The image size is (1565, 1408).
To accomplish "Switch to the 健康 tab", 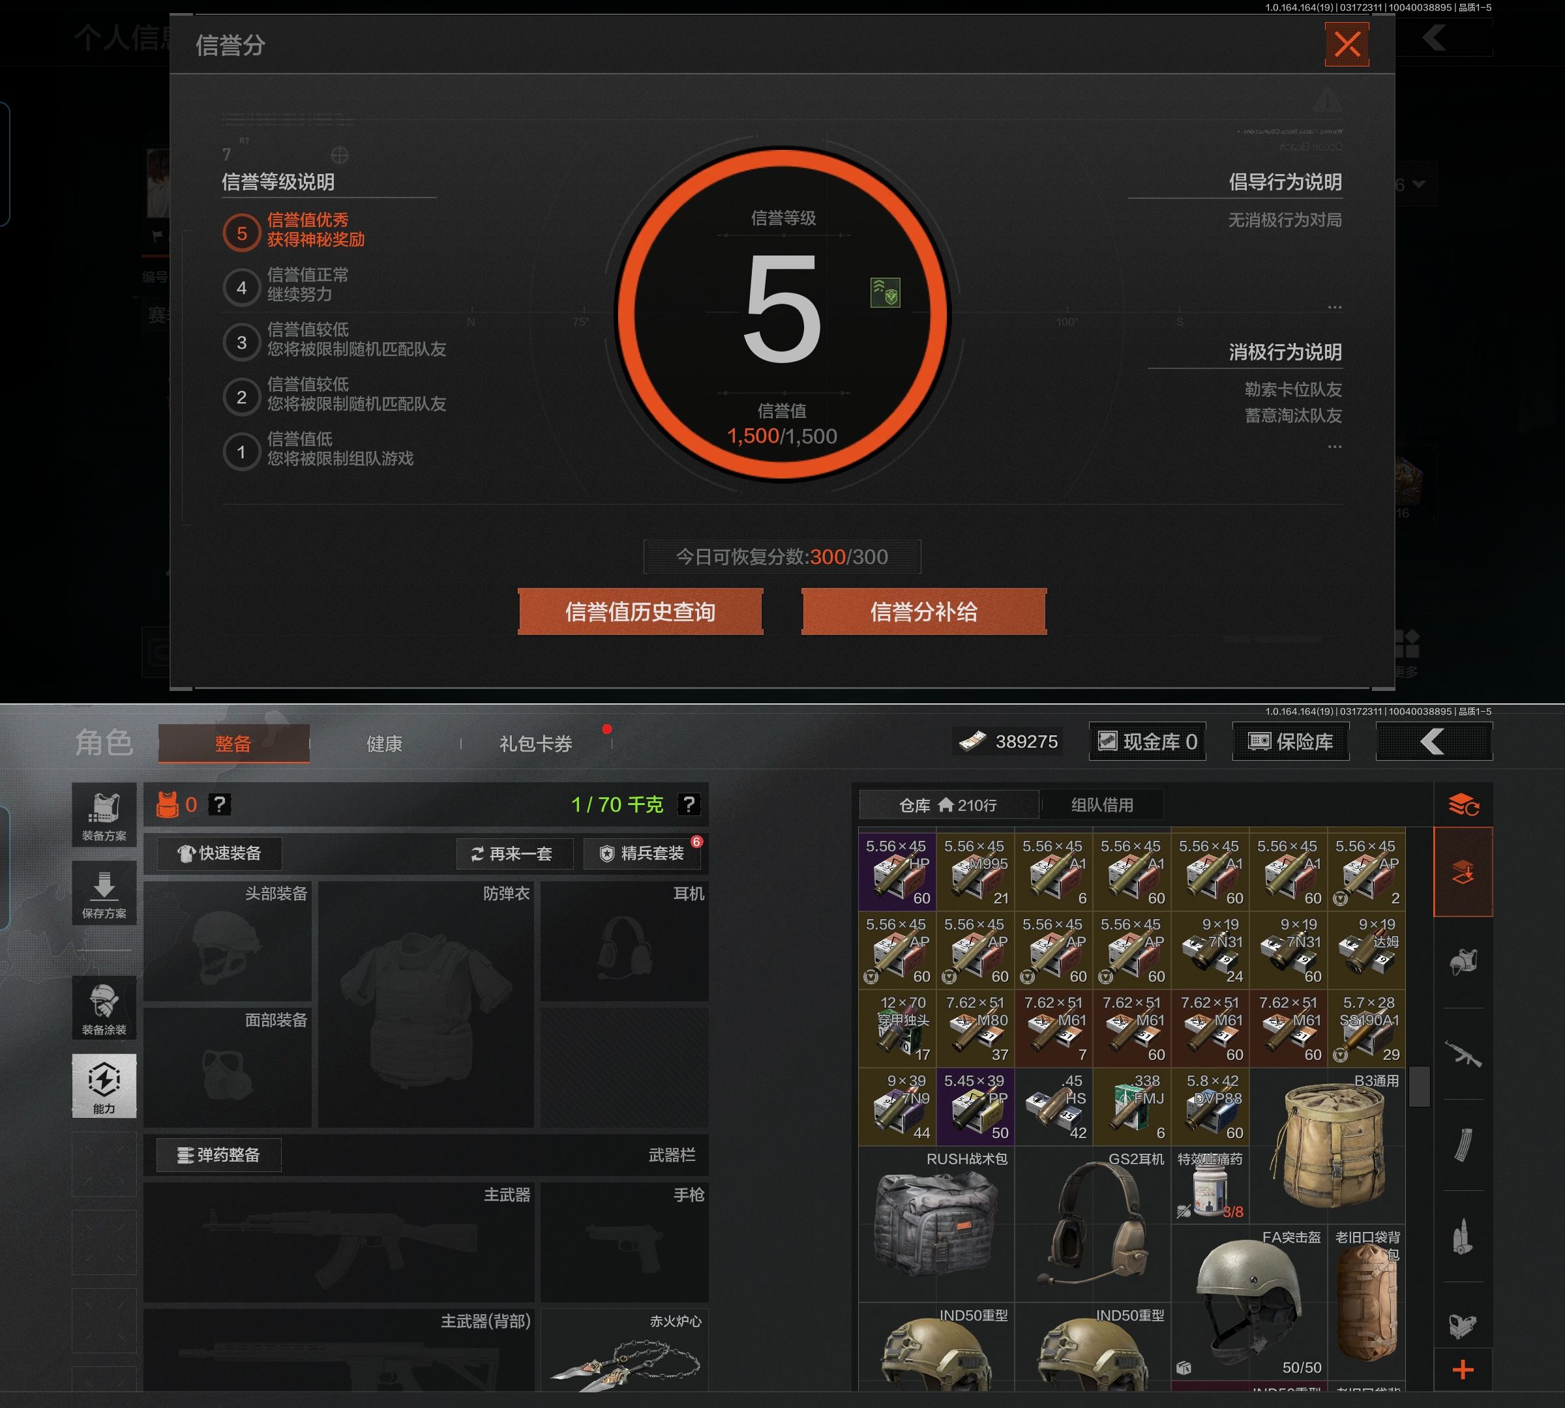I will tap(384, 744).
